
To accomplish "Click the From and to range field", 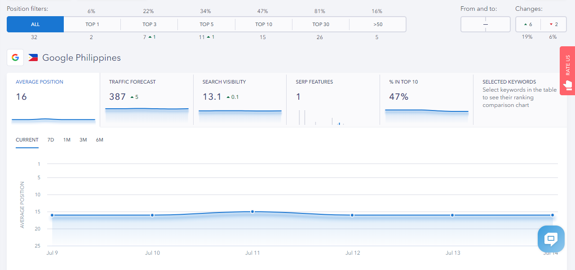I will [485, 24].
